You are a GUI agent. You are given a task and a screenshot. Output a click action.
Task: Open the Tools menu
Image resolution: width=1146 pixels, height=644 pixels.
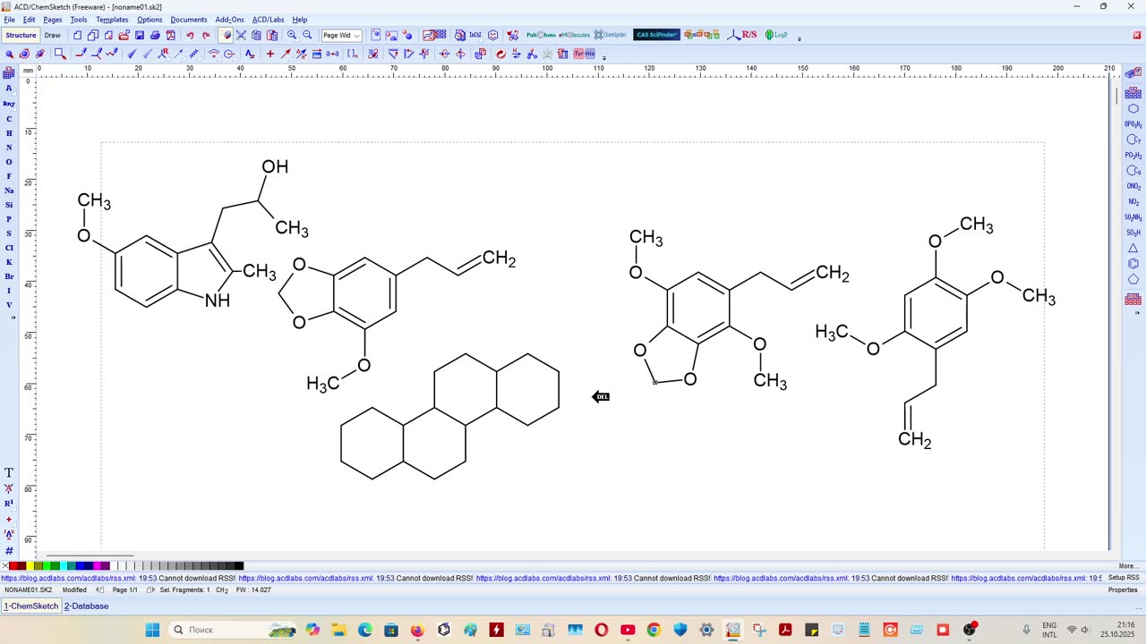[79, 20]
